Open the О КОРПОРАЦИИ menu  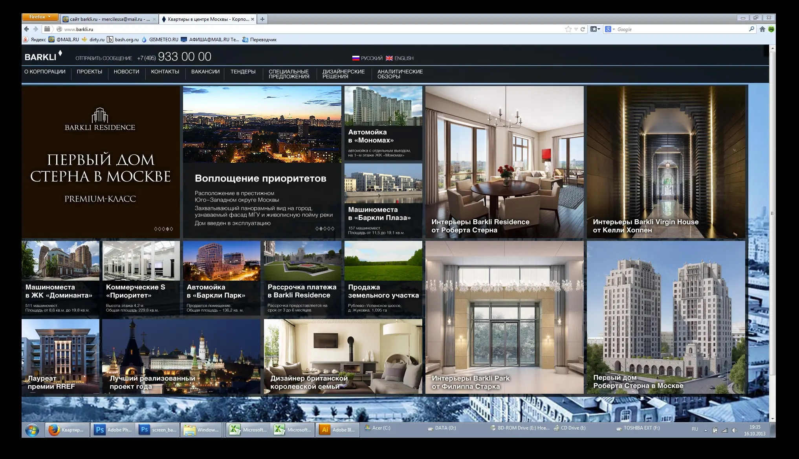(45, 72)
